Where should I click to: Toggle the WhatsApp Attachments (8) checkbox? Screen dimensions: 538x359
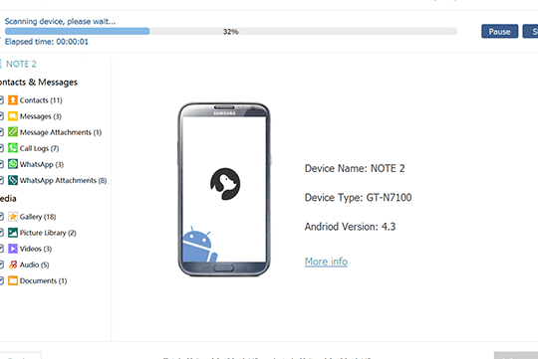click(x=1, y=180)
